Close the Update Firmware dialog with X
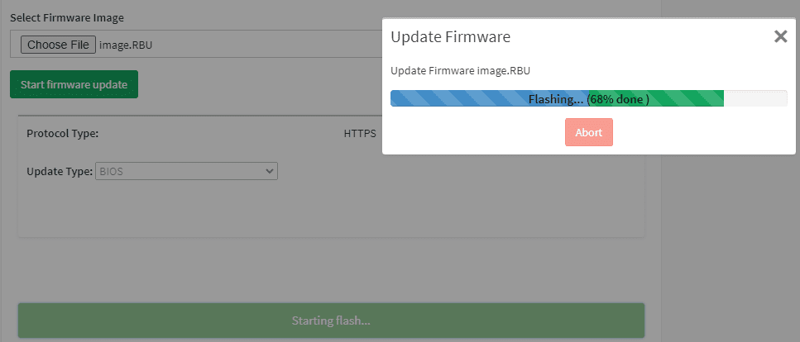Image resolution: width=800 pixels, height=342 pixels. 781,36
